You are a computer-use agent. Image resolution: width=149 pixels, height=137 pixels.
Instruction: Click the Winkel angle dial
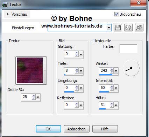tap(131, 68)
